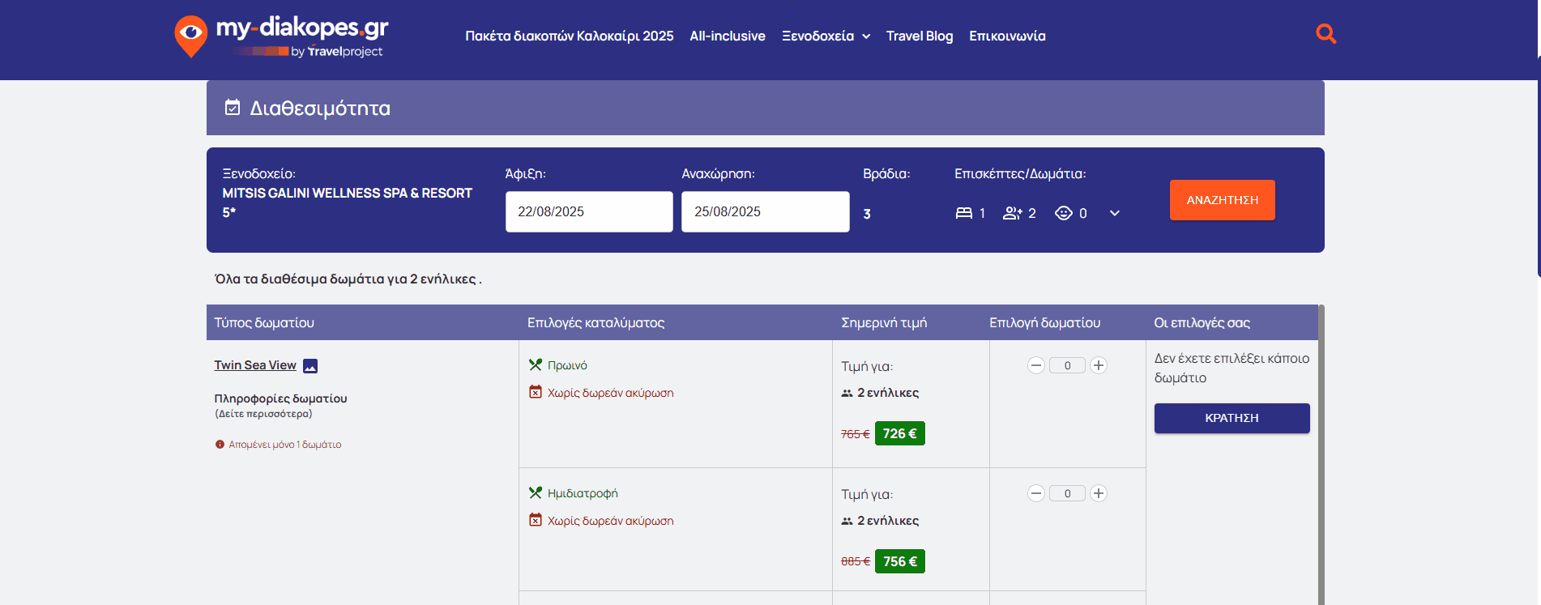Click Δεν έχετε επιλέξει κάποιο δωμάτιο text
This screenshot has width=1541, height=605.
(1232, 368)
